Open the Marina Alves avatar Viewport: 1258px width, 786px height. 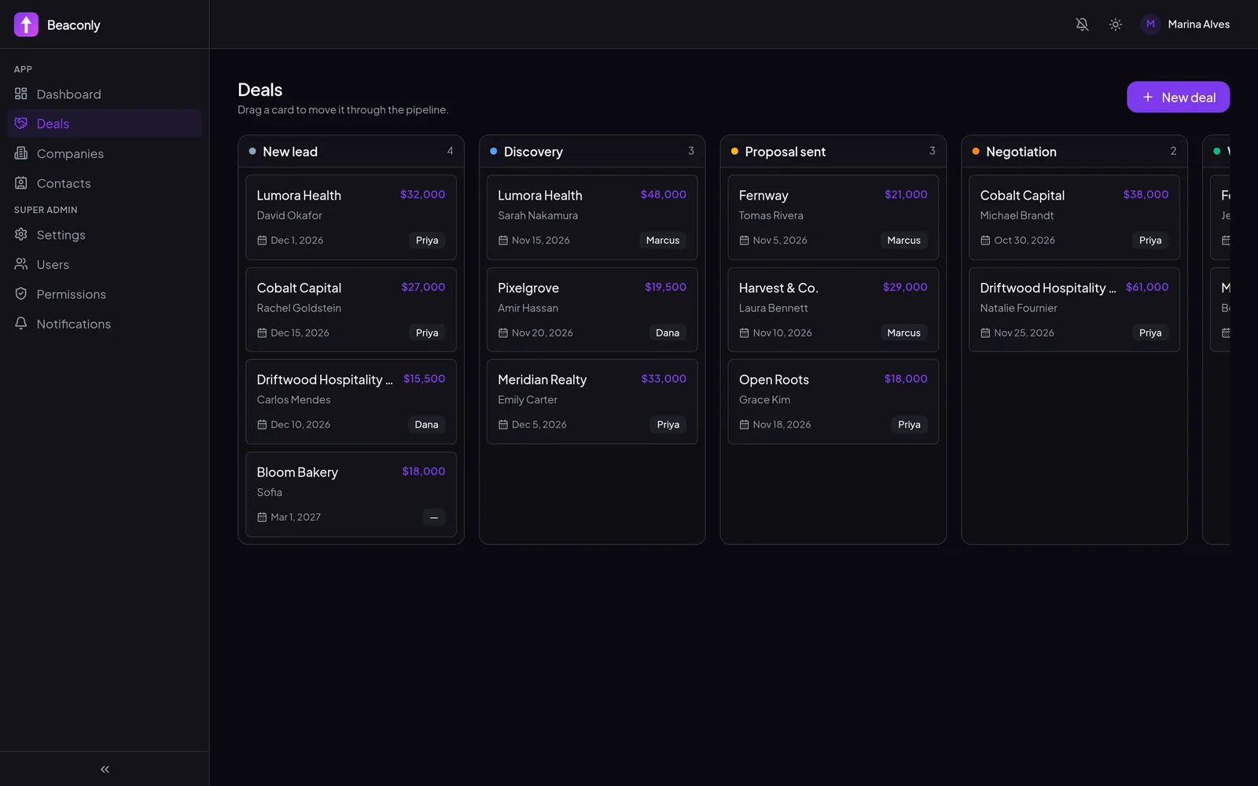1150,24
